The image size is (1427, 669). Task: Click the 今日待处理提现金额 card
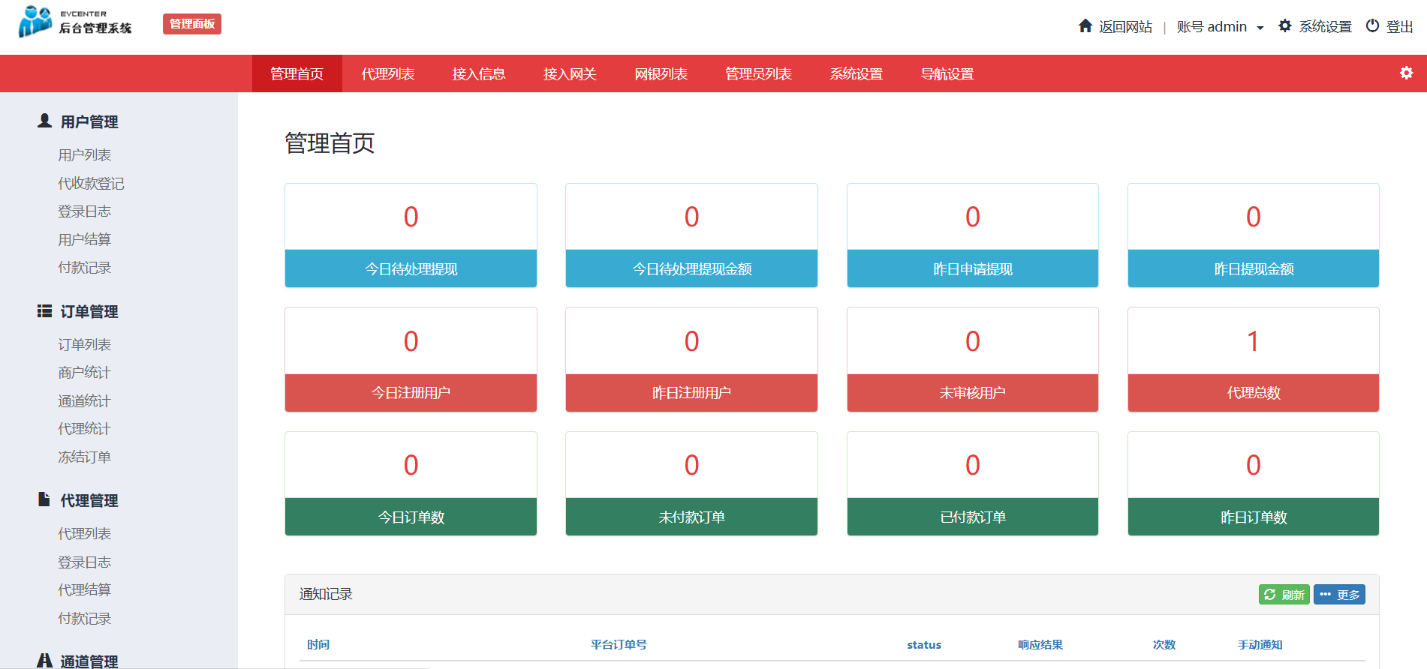point(691,235)
